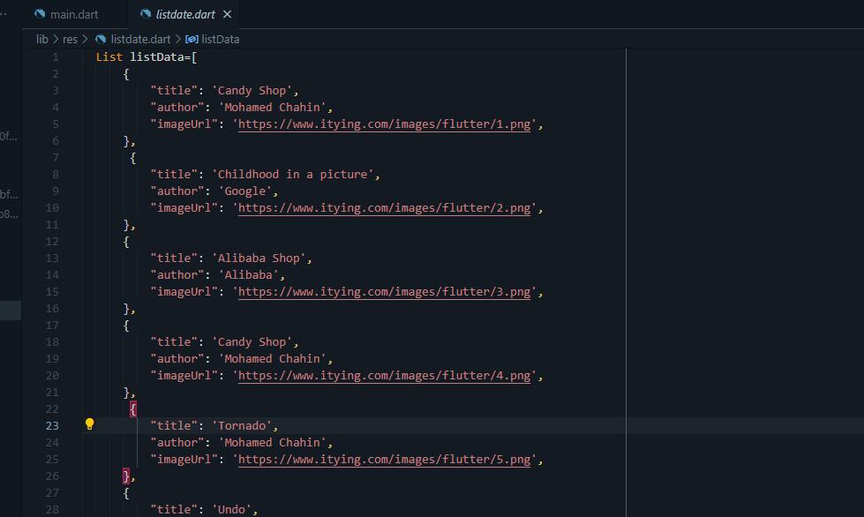Click 'Alibaba' author value on line 14
Image resolution: width=864 pixels, height=517 pixels.
(x=248, y=274)
